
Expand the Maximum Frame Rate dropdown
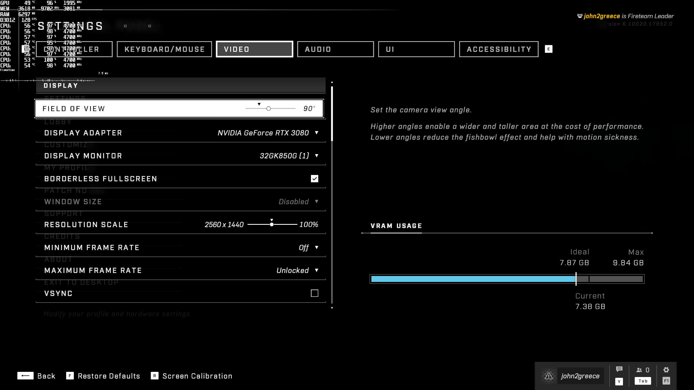pyautogui.click(x=316, y=270)
